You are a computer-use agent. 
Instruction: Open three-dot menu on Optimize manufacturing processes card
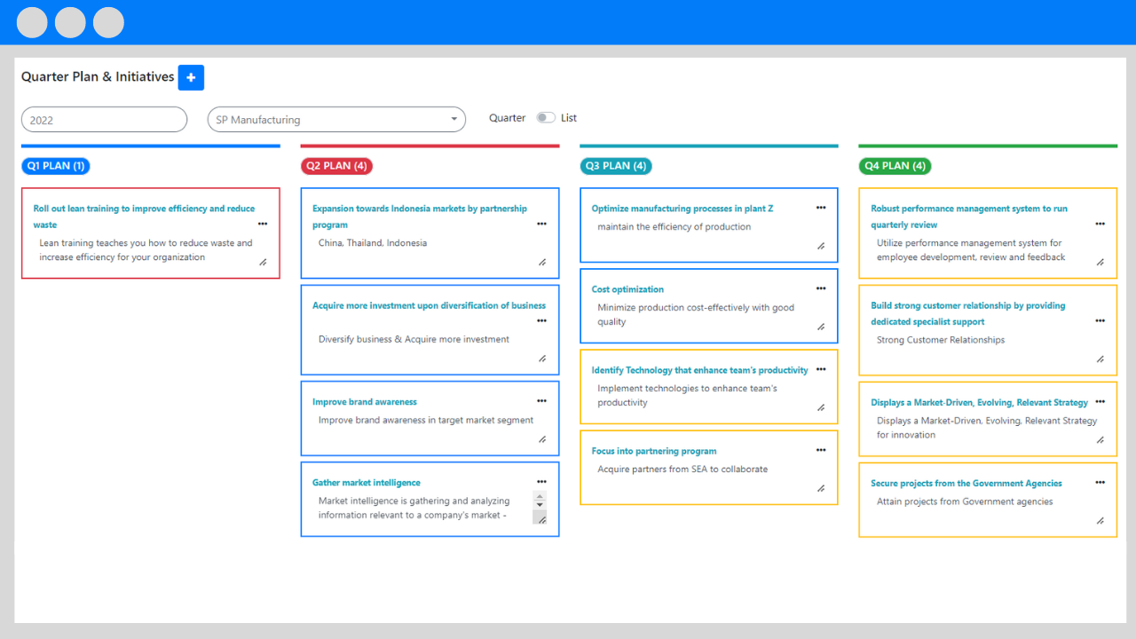coord(821,208)
